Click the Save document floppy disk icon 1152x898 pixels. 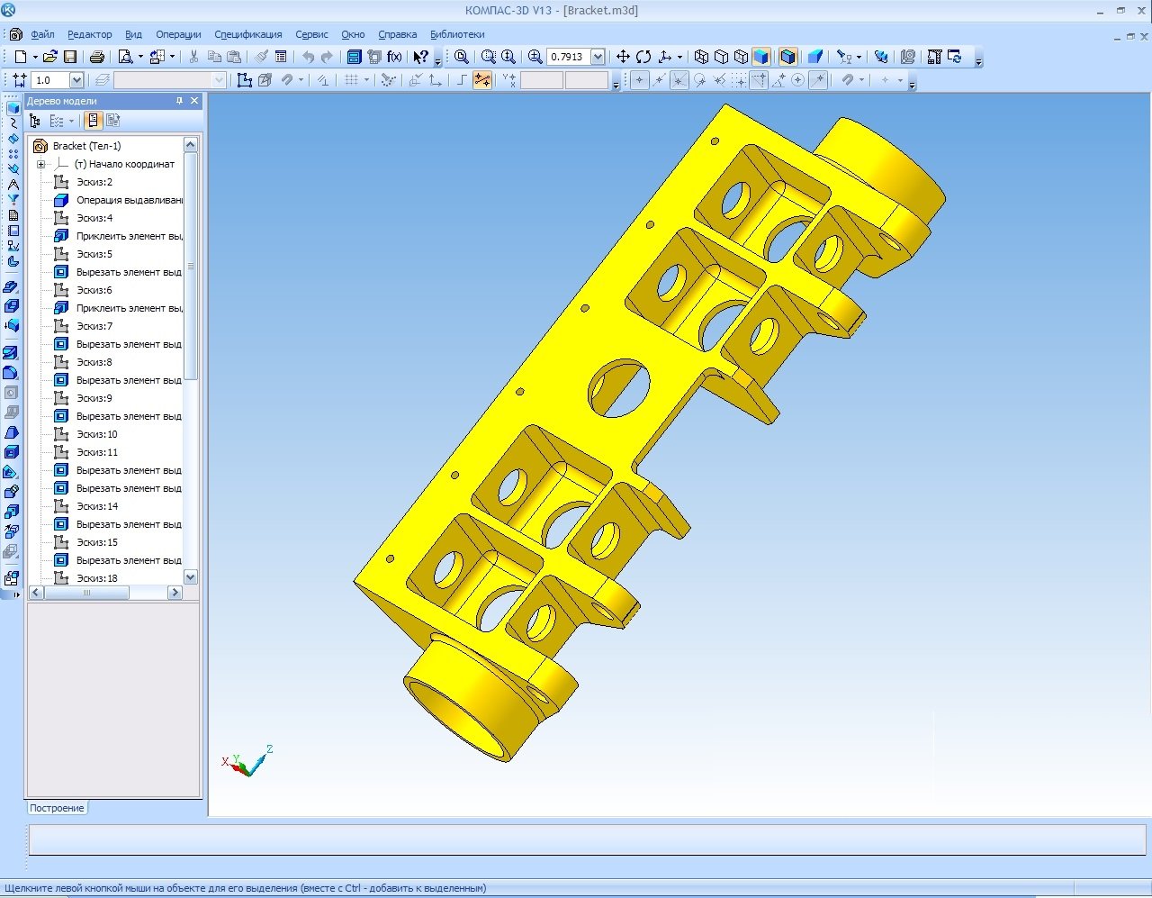click(69, 57)
